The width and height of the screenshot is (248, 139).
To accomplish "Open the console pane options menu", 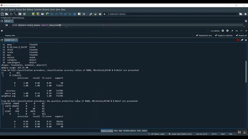I will tap(246, 40).
